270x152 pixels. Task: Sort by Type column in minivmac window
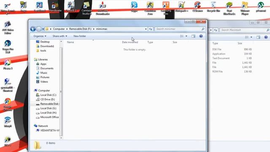coord(150,42)
